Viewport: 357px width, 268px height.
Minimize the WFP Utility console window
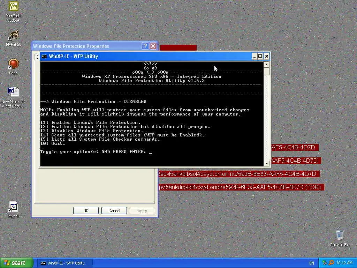254,56
